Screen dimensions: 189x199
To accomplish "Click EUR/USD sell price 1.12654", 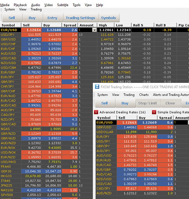I will tap(31, 30).
